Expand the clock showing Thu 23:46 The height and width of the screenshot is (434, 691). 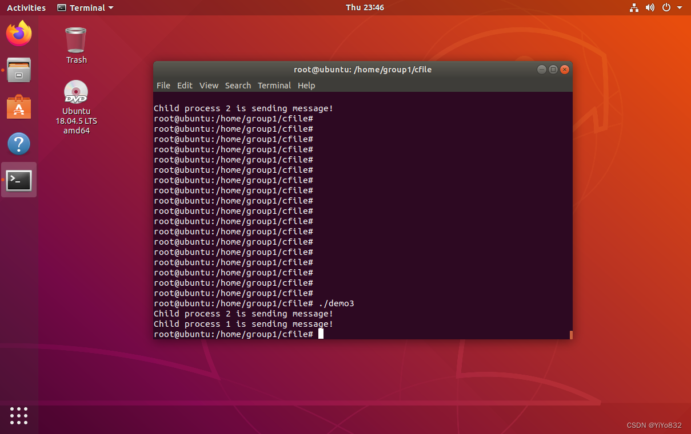(x=365, y=7)
